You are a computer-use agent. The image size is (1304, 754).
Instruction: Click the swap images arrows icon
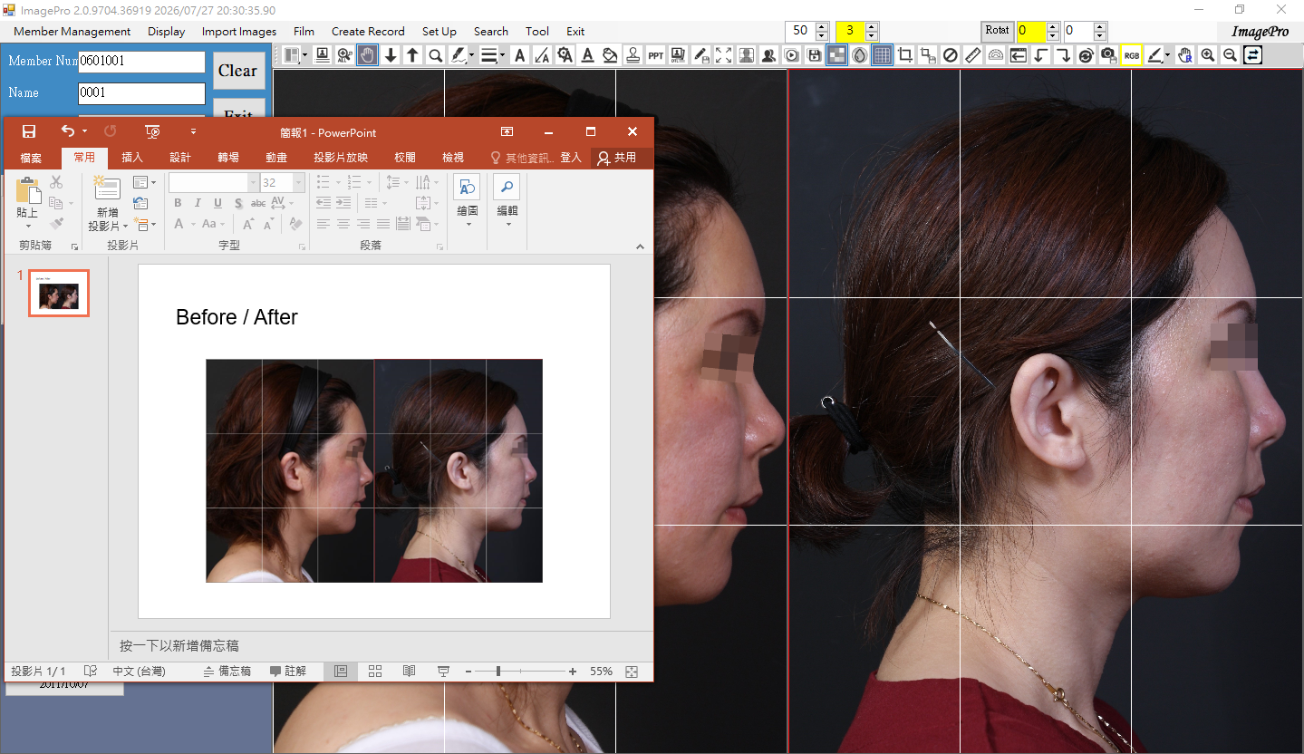click(x=1253, y=55)
